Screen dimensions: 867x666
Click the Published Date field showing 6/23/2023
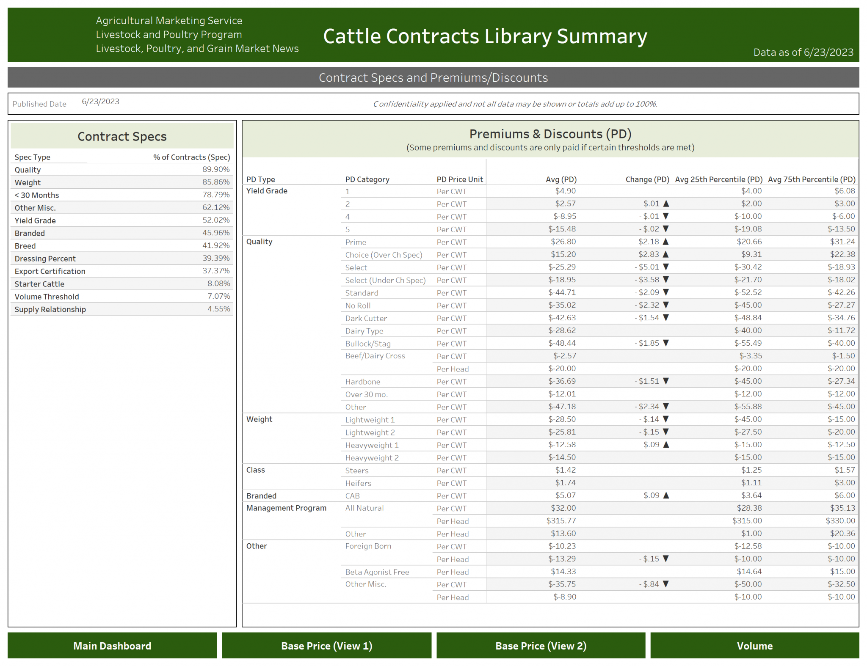pos(100,102)
